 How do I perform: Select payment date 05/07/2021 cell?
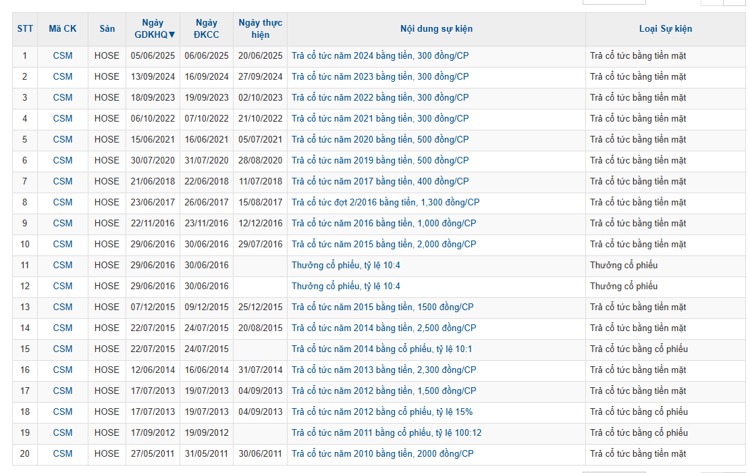(x=261, y=140)
